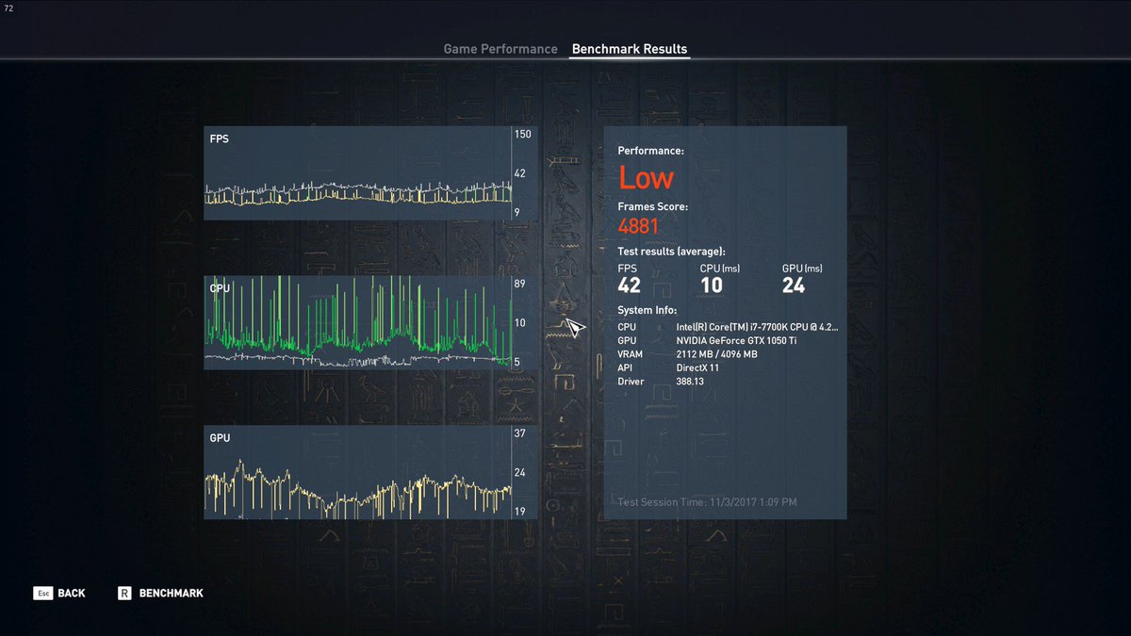Click the NVIDIA GeForce GTX 1050 Ti entry
Image resolution: width=1131 pixels, height=636 pixels.
(x=736, y=340)
